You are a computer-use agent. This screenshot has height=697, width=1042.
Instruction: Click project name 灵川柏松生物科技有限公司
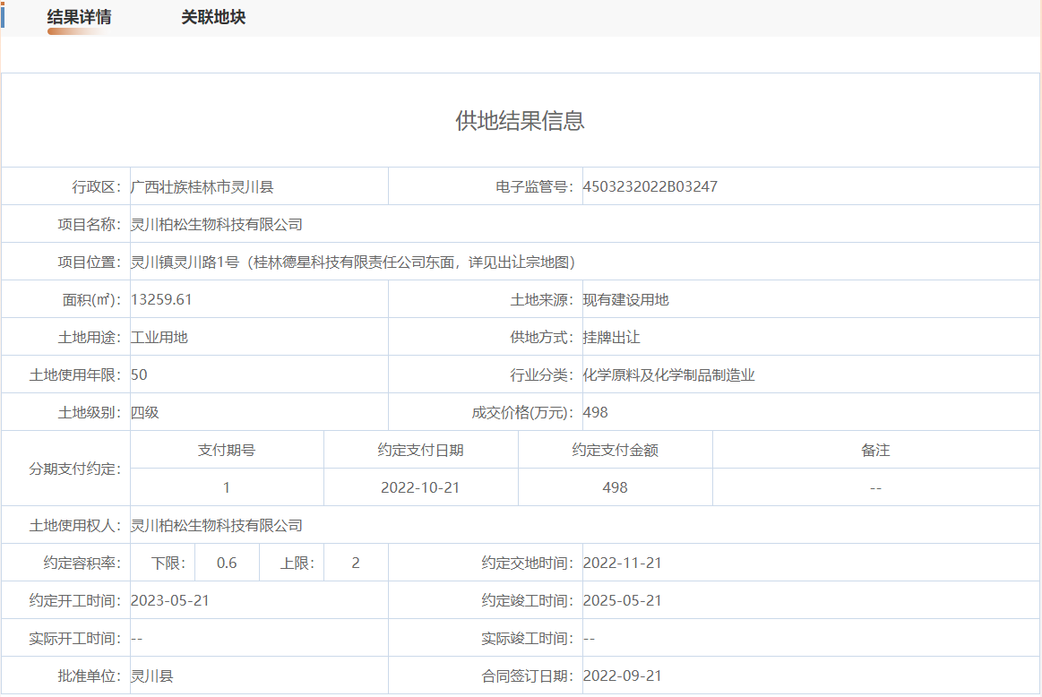pyautogui.click(x=217, y=225)
